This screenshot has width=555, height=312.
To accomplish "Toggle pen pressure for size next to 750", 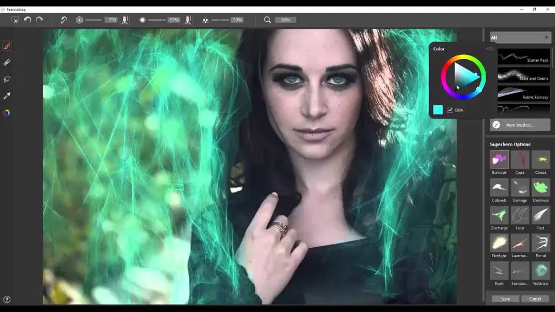I will 125,20.
